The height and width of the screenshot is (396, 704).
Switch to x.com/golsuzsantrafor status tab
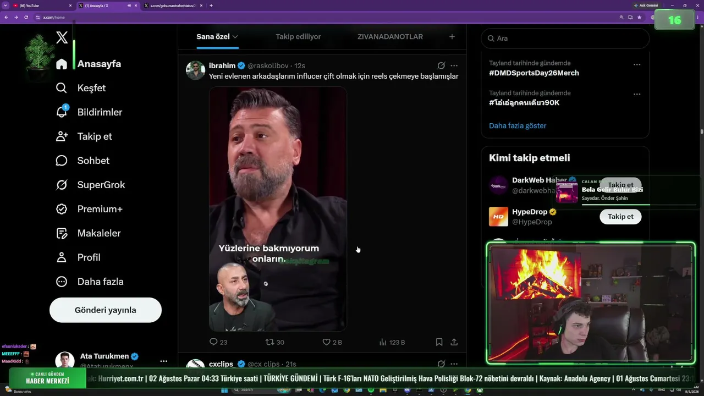[x=173, y=5]
